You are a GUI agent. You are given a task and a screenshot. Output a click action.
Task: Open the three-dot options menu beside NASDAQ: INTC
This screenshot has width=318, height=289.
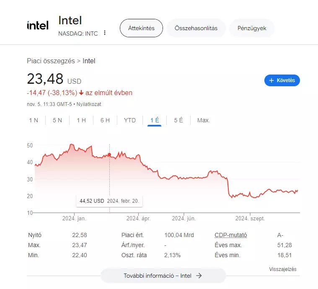105,33
